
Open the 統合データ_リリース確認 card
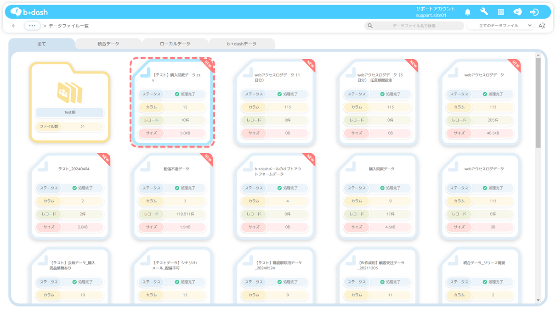click(480, 275)
